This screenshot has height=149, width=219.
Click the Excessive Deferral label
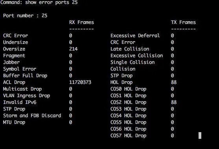(x=135, y=36)
